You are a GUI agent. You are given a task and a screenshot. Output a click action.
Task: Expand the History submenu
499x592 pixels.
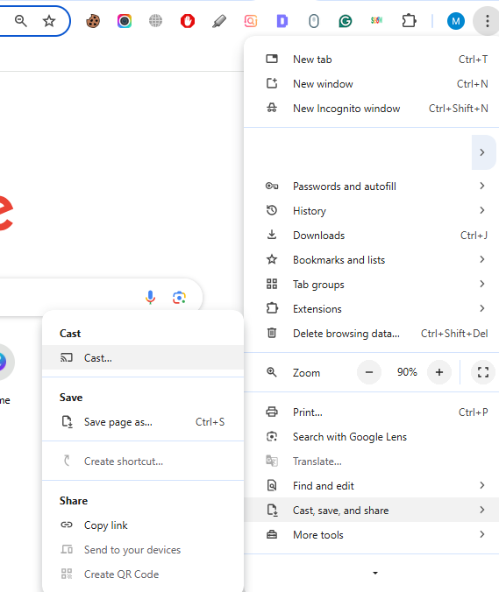pyautogui.click(x=371, y=211)
